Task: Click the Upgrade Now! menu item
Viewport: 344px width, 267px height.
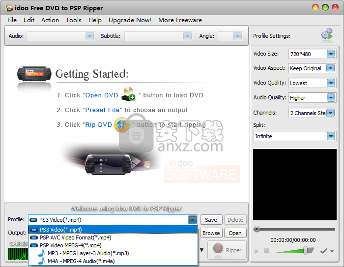Action: [130, 20]
